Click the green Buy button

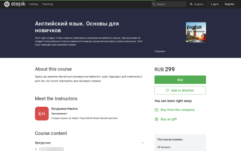(x=180, y=80)
